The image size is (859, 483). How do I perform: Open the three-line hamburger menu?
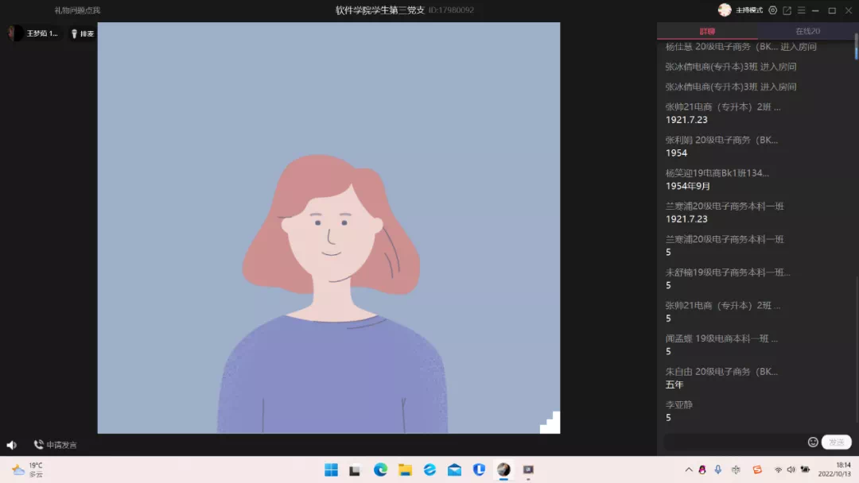point(801,10)
